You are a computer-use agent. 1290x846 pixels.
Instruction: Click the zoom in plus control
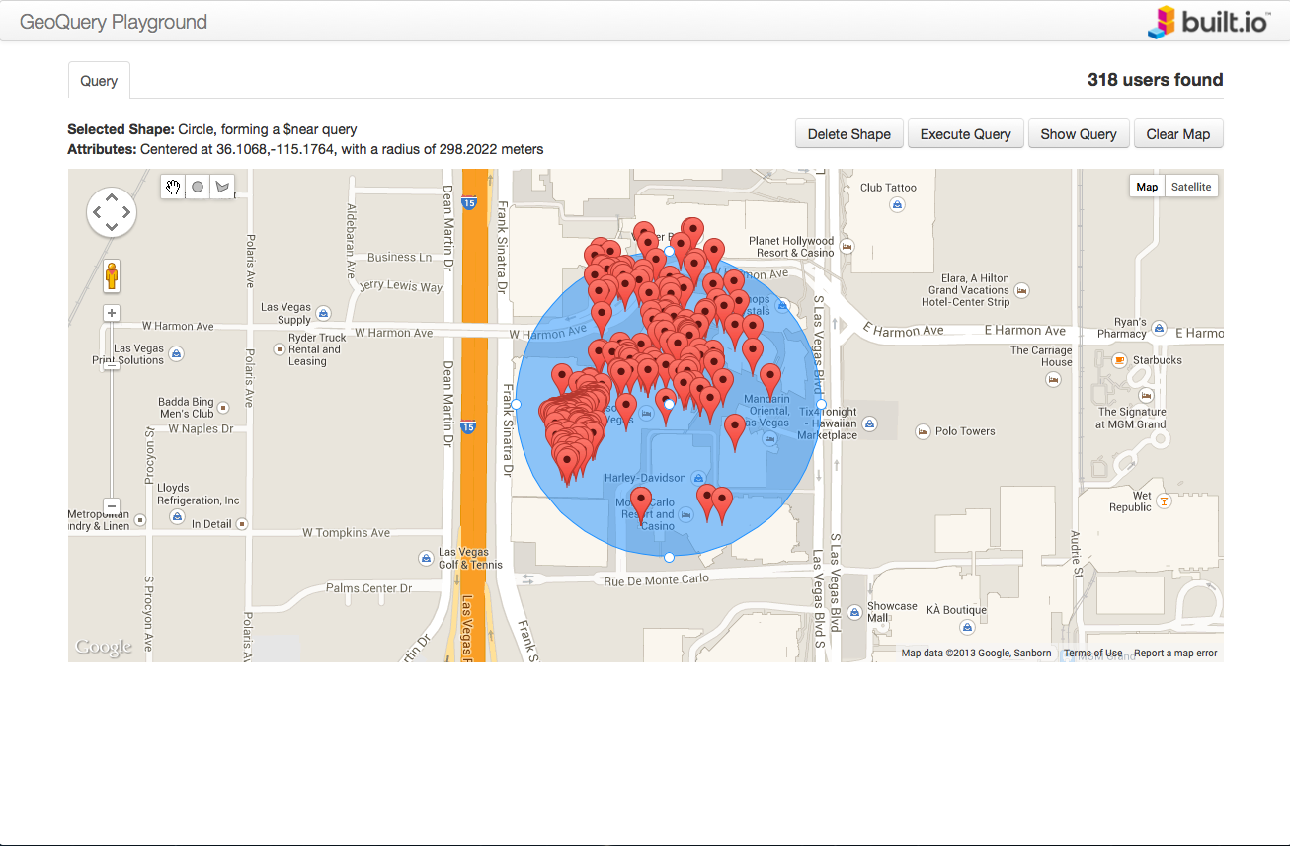(x=111, y=313)
